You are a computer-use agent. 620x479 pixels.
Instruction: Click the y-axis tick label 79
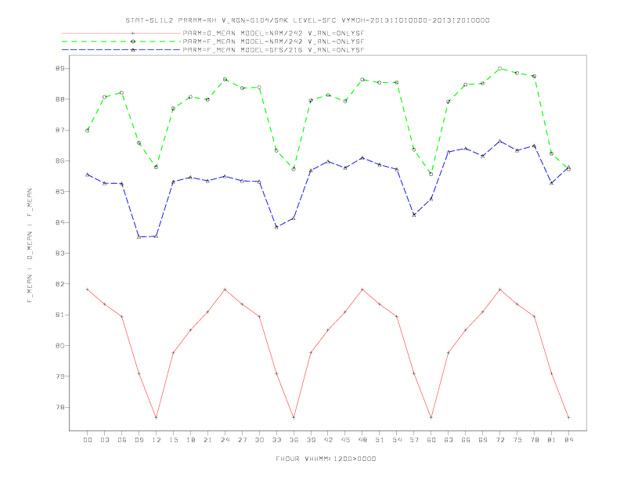59,376
